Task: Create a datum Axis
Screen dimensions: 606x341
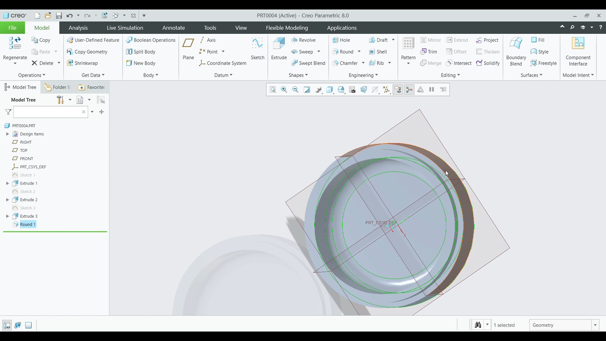Action: 208,40
